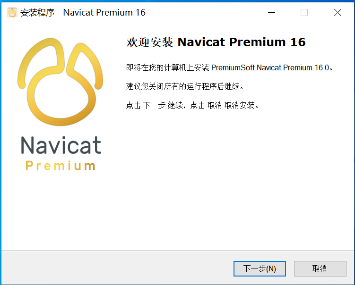Click the Navicat wordmark under the logo
The image size is (355, 285).
click(x=61, y=145)
